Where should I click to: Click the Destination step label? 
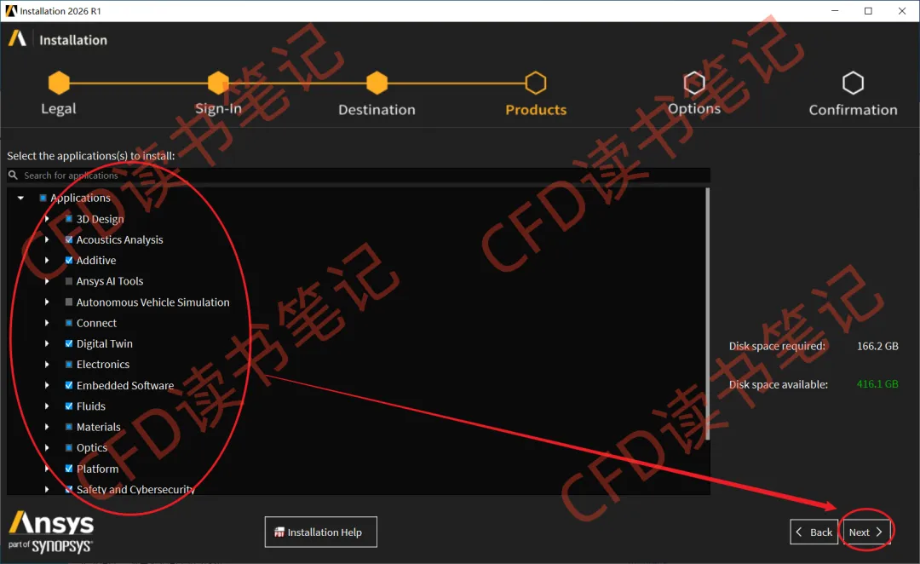pyautogui.click(x=377, y=110)
